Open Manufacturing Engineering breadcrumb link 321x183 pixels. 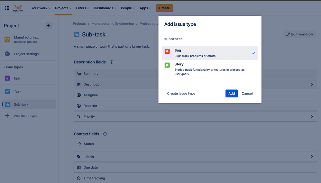tap(113, 23)
